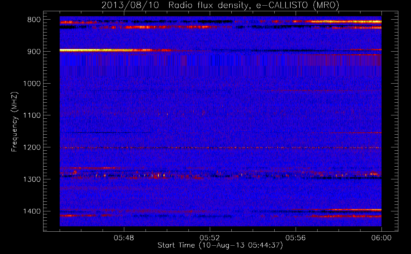Click the 900 frequency axis label
The height and width of the screenshot is (254, 411).
coord(34,52)
